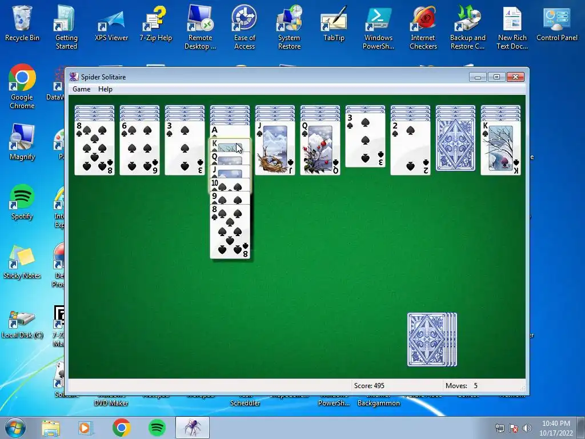Click the volume icon in system tray
Viewport: 585px width, 439px height.
tap(527, 428)
